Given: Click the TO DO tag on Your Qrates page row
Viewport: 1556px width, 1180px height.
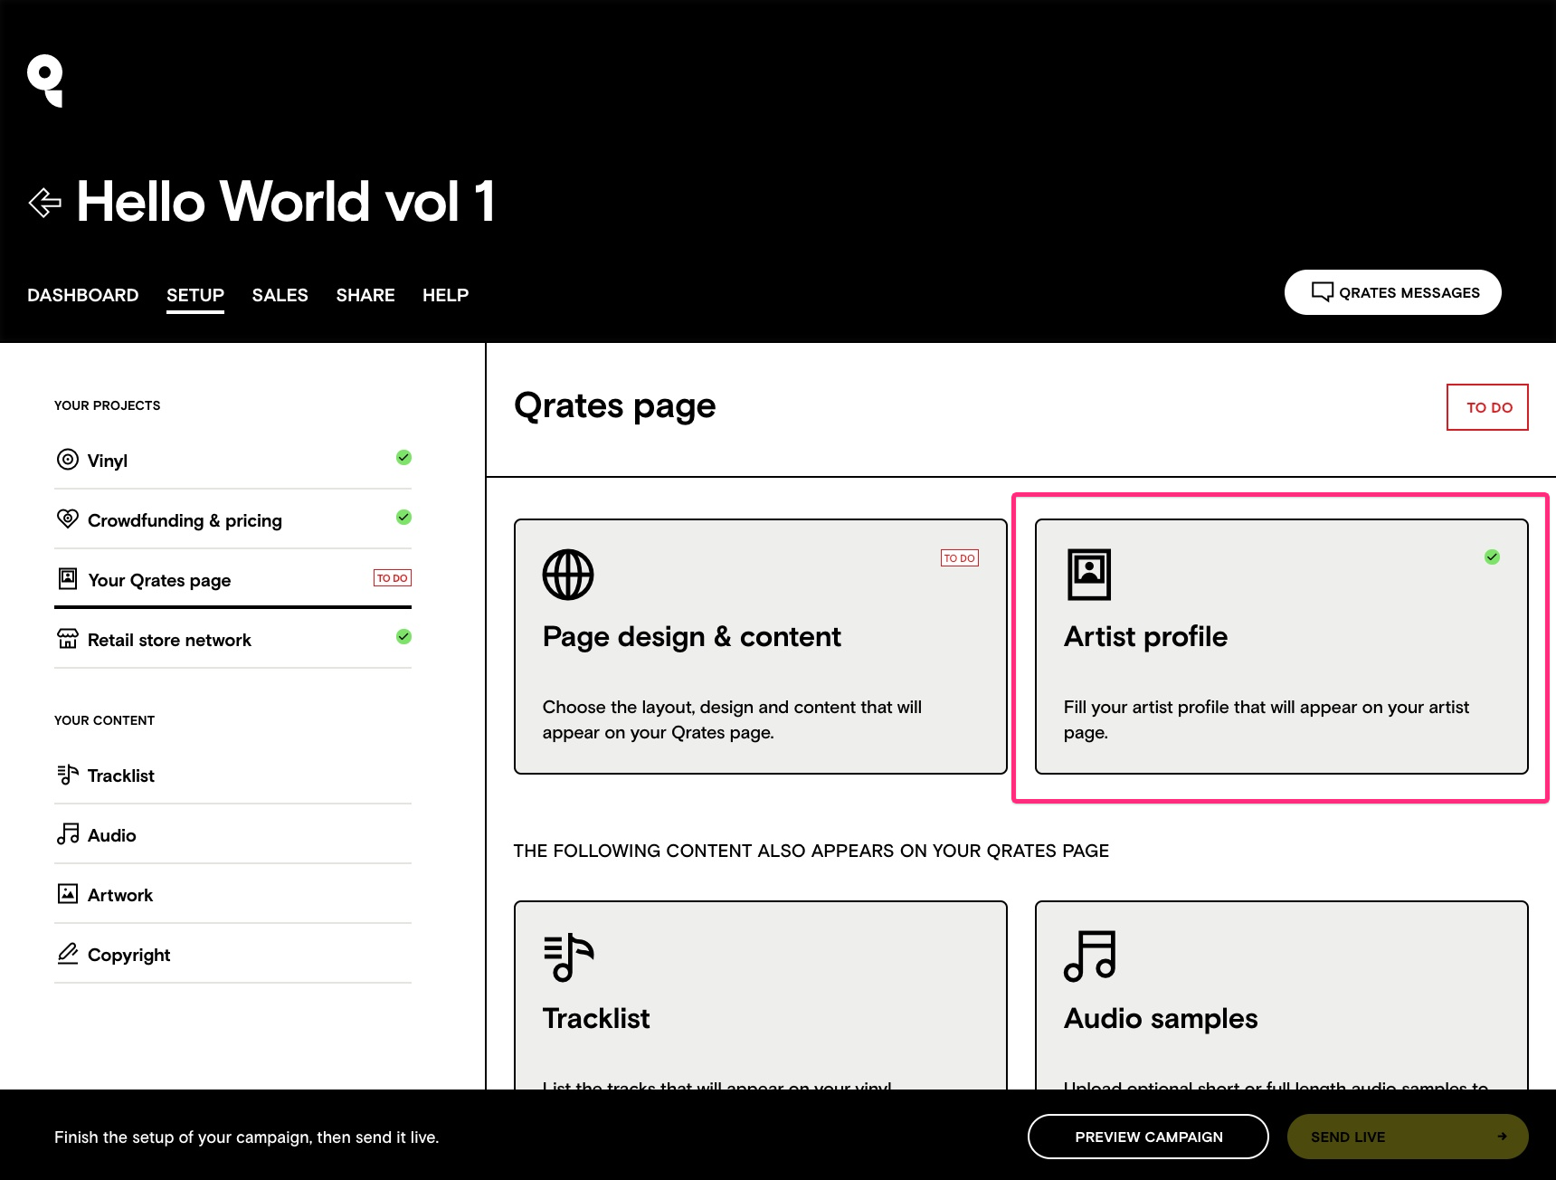Looking at the screenshot, I should click(x=393, y=578).
